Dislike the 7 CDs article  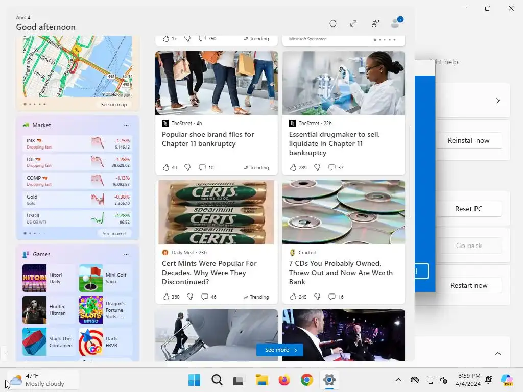pos(317,297)
